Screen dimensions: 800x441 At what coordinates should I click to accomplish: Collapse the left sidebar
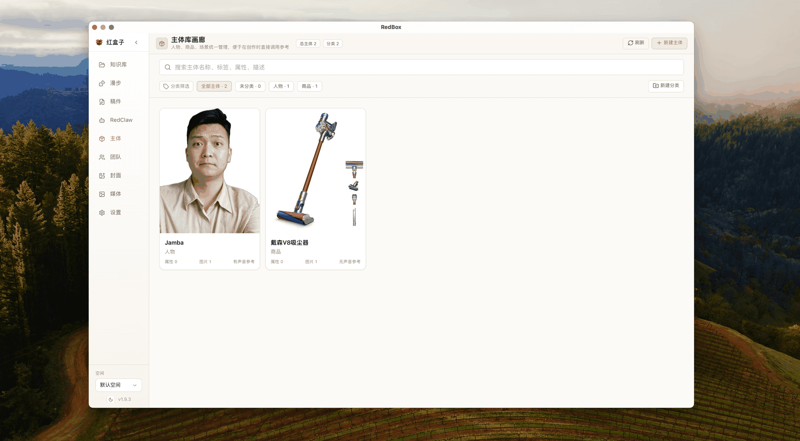pyautogui.click(x=136, y=42)
